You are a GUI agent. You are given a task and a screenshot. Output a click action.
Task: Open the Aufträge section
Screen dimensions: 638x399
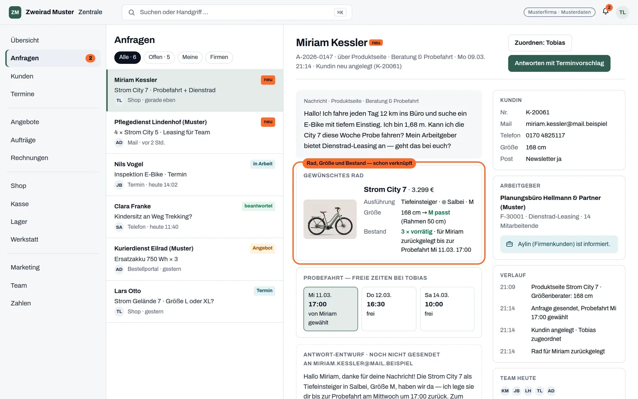[x=53, y=140]
